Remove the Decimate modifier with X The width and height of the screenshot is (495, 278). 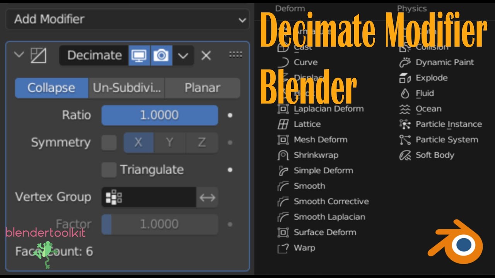(x=206, y=56)
